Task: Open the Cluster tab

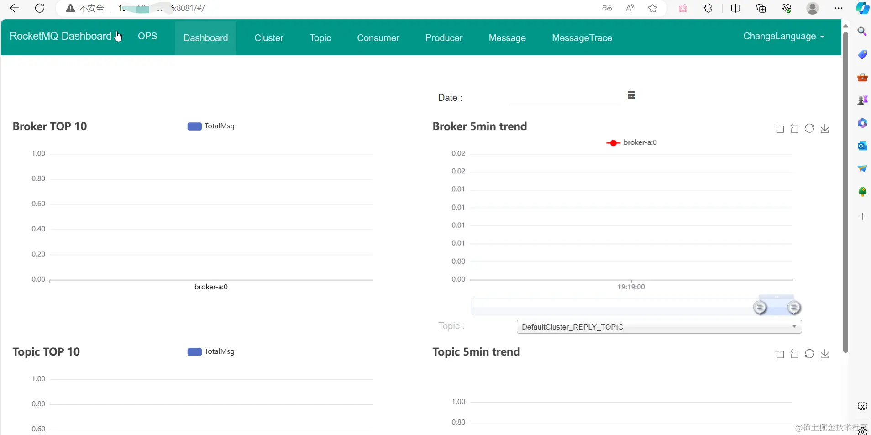Action: (x=269, y=38)
